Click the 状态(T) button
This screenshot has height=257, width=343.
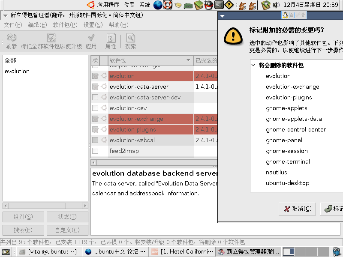(x=67, y=217)
